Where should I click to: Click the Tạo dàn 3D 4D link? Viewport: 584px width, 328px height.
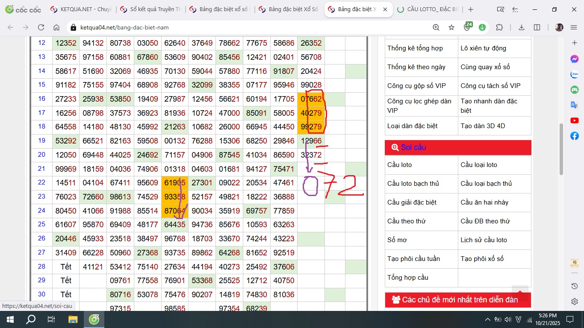(x=482, y=126)
